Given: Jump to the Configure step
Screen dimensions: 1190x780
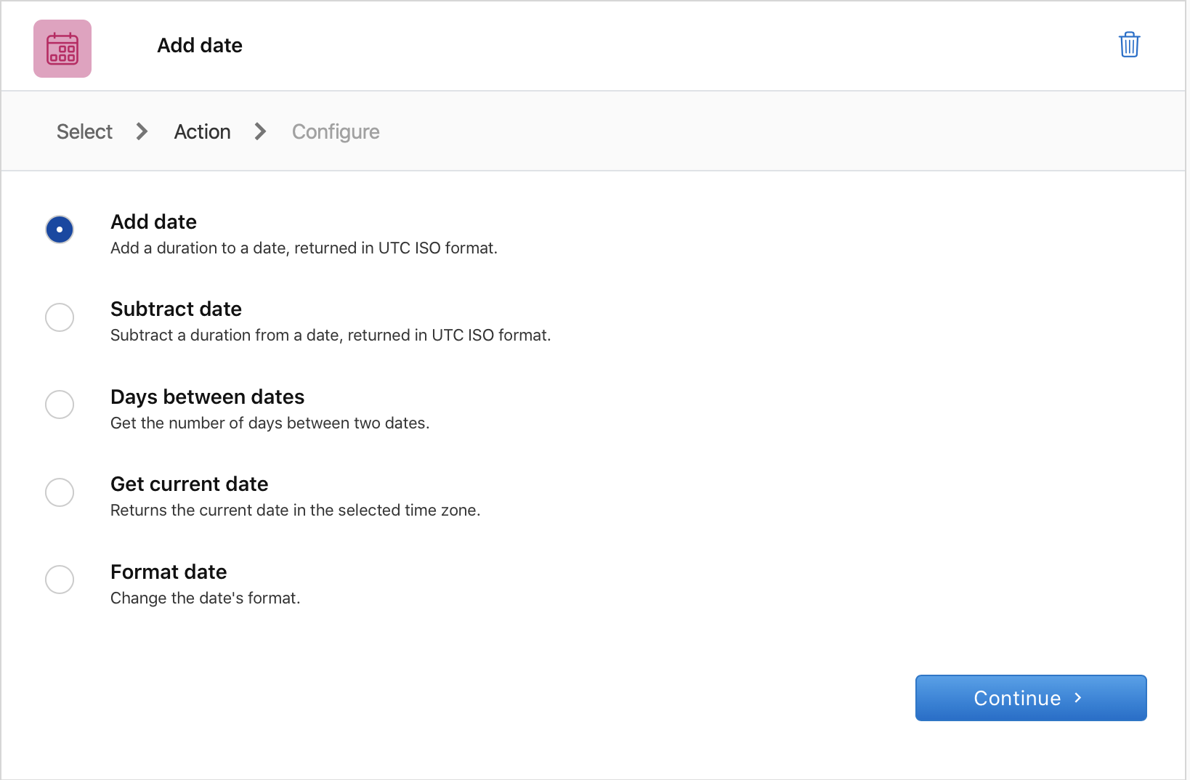Looking at the screenshot, I should pyautogui.click(x=336, y=131).
